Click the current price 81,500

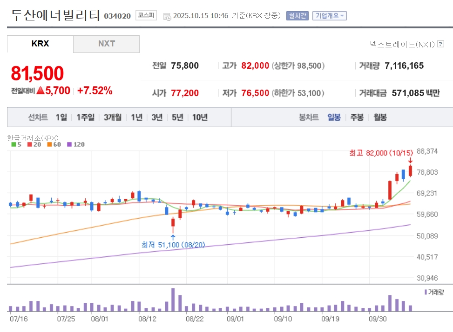pos(37,73)
